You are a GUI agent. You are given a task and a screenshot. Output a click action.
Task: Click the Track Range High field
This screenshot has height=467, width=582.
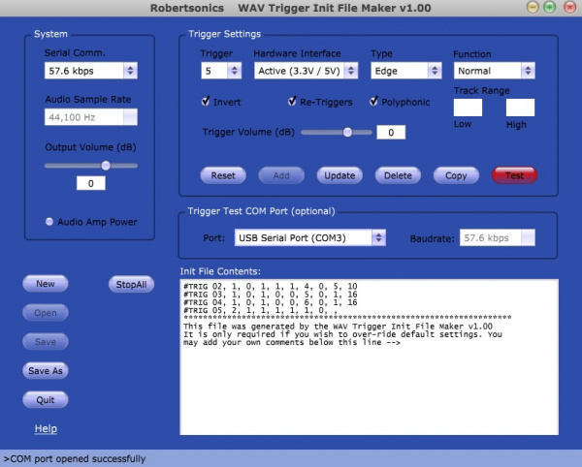[520, 108]
